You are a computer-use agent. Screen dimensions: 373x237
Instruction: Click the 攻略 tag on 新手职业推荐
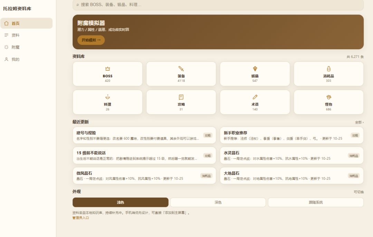pos(355,135)
